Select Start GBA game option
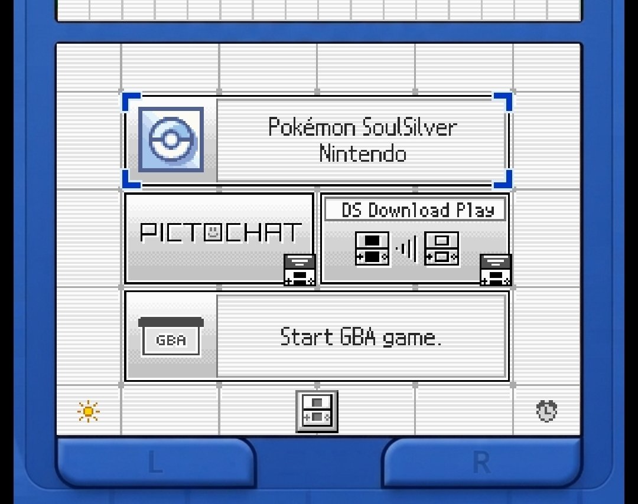 317,336
